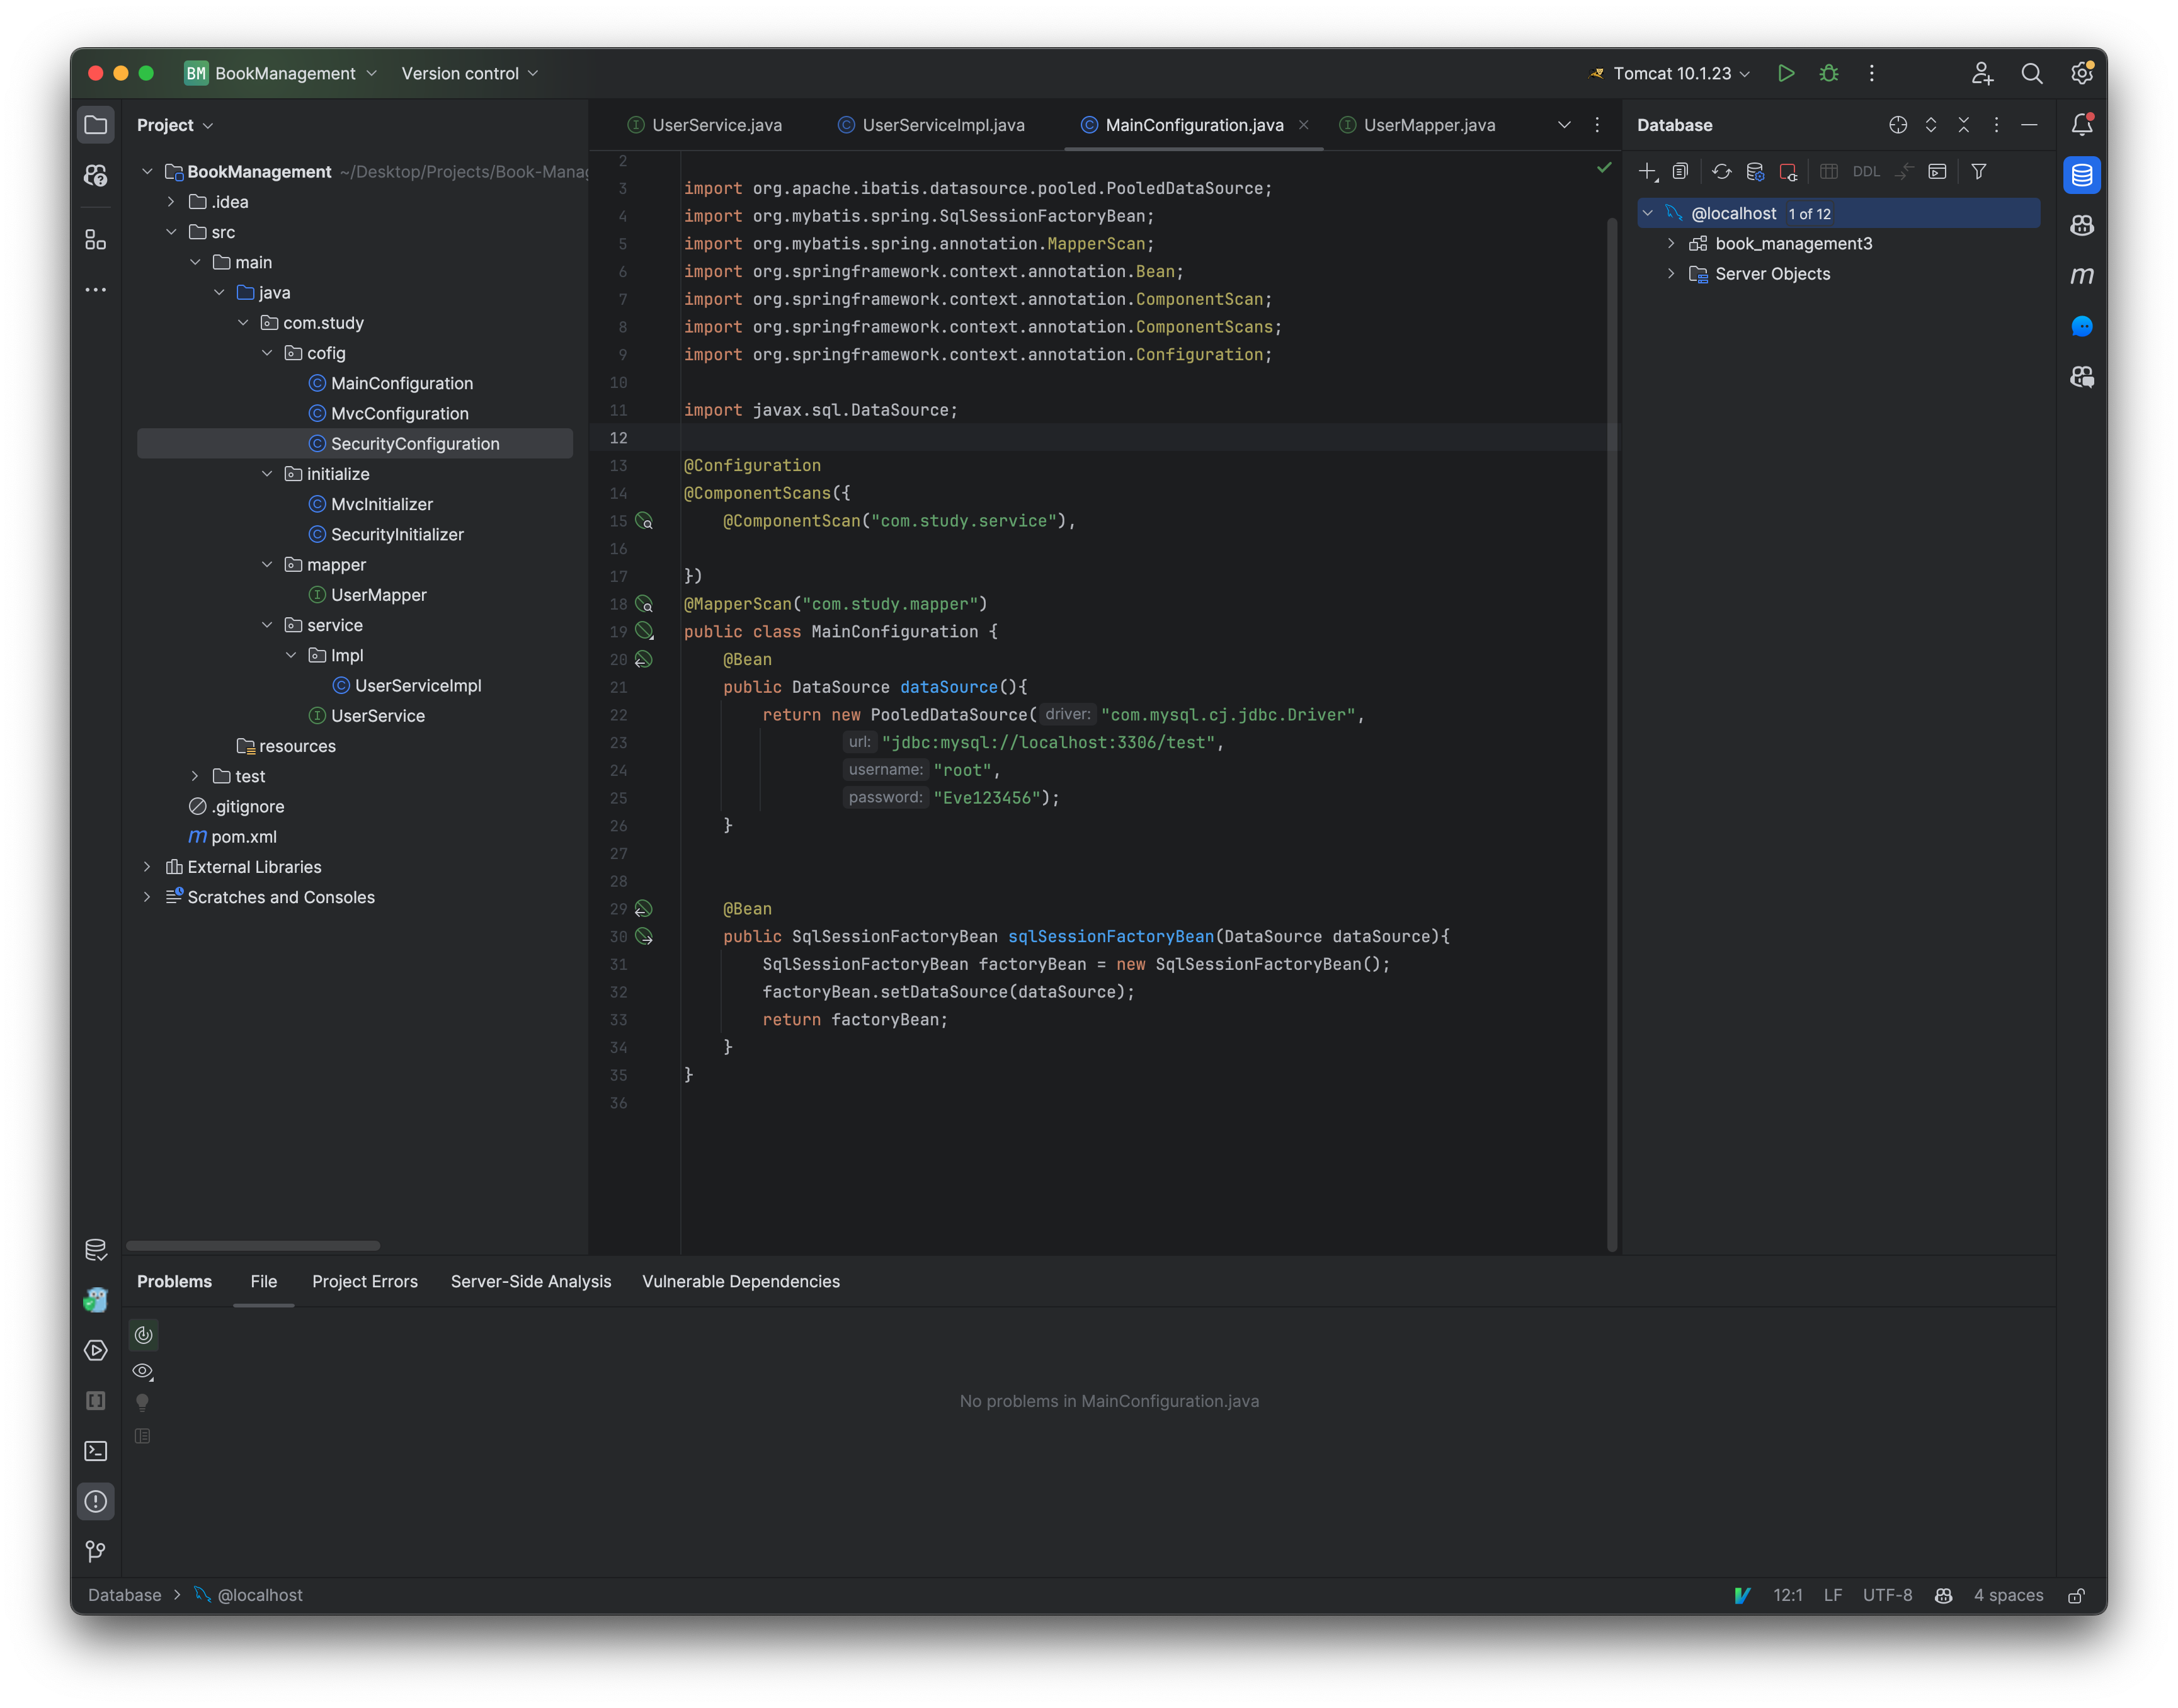The height and width of the screenshot is (1708, 2178).
Task: Add new data source with plus icon
Action: point(1647,172)
